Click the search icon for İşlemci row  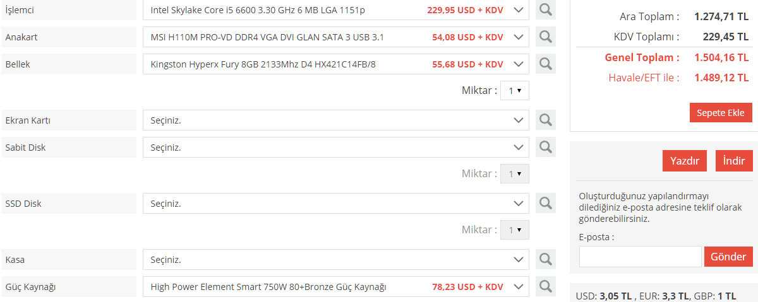tap(545, 10)
